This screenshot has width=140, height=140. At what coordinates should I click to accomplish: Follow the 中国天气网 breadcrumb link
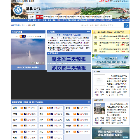(15, 25)
